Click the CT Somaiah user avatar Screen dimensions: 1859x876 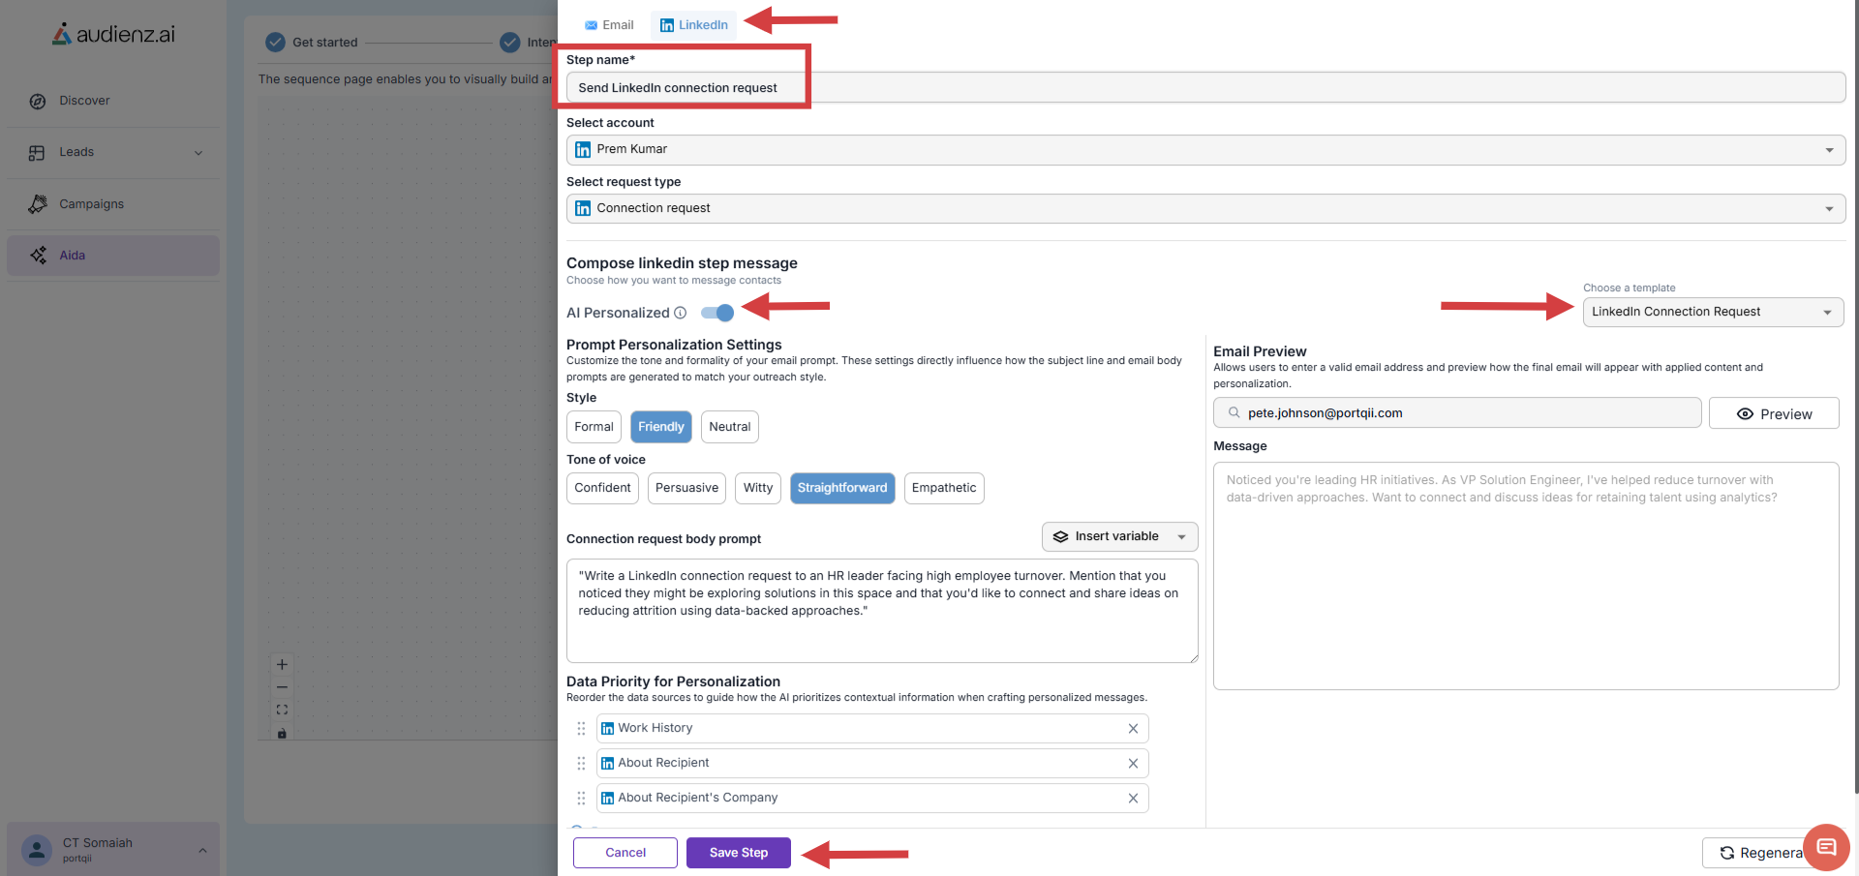point(37,850)
